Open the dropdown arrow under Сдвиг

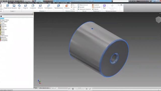coord(19,9)
